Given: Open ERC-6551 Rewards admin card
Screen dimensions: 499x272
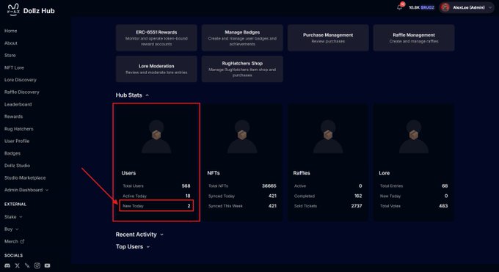Looking at the screenshot, I should (x=156, y=38).
